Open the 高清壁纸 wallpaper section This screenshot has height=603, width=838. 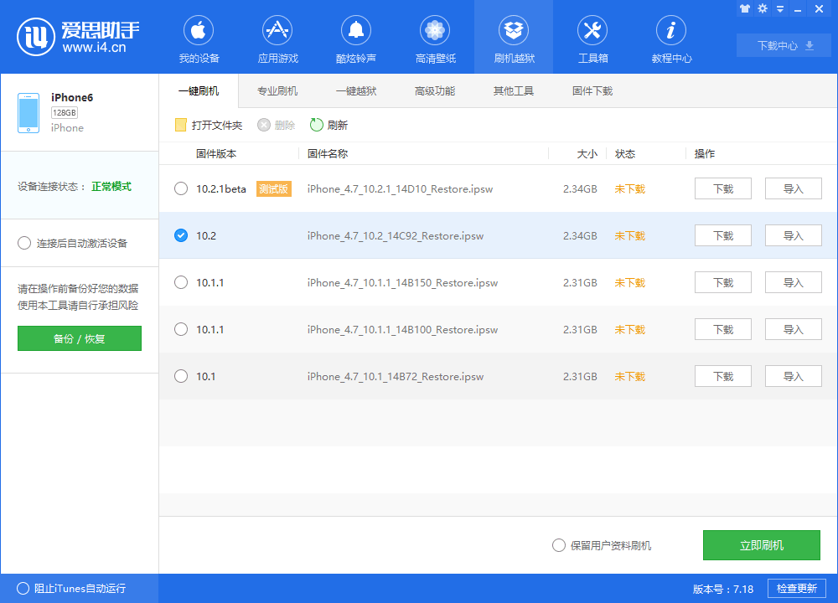434,38
